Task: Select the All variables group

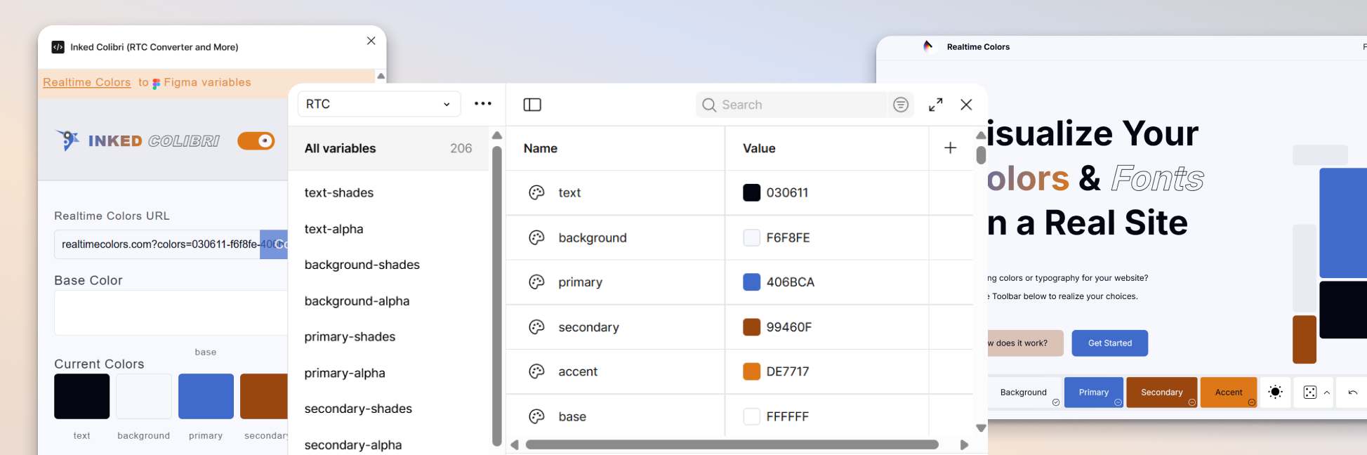Action: (x=388, y=148)
